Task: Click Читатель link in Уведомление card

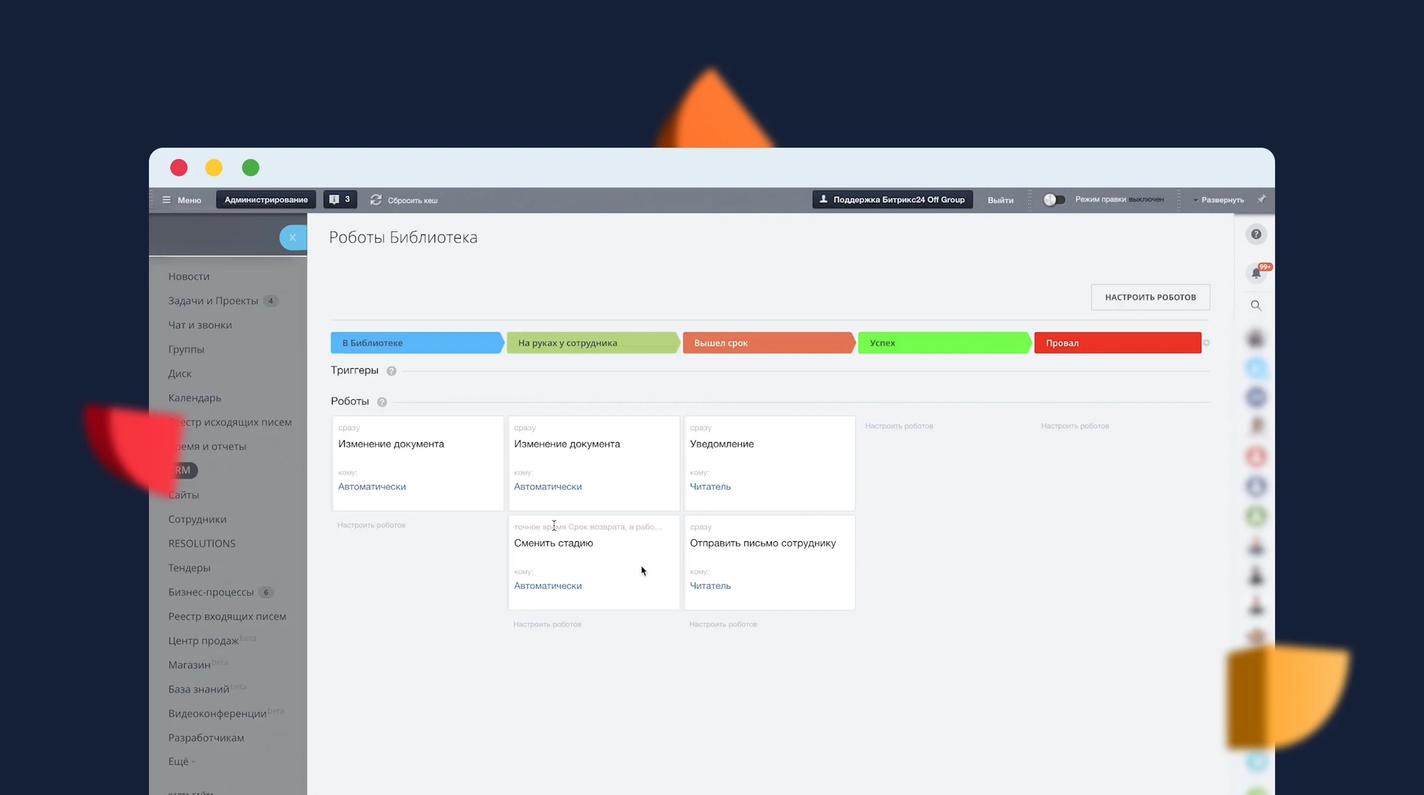Action: click(x=710, y=486)
